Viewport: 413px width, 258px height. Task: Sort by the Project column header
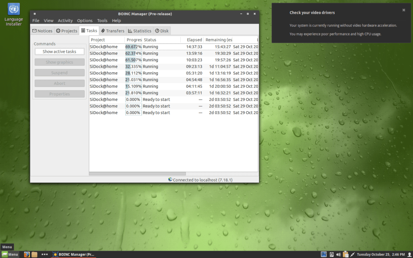(106, 40)
